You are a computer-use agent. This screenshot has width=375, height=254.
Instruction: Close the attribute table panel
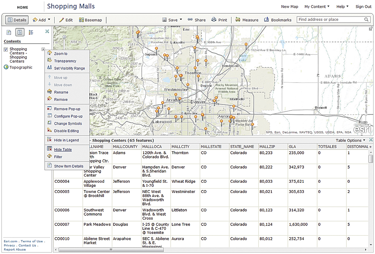click(x=371, y=140)
